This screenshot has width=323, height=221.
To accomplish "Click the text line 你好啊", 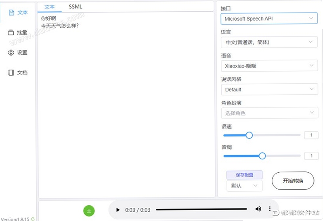I will coord(48,19).
